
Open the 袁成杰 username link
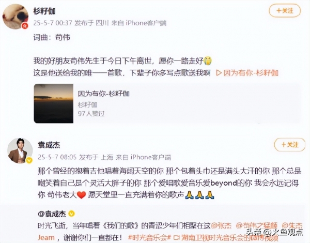coord(49,145)
